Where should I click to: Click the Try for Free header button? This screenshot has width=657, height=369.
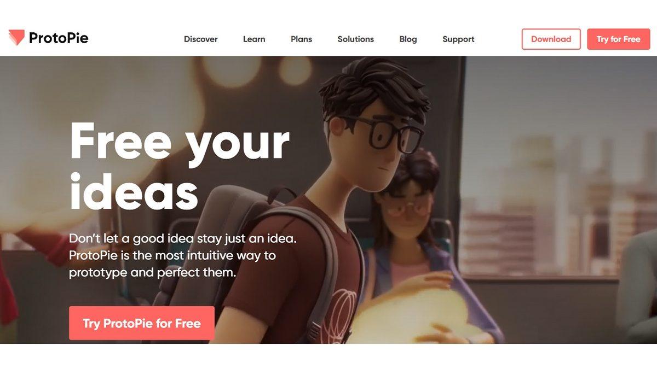pyautogui.click(x=619, y=39)
